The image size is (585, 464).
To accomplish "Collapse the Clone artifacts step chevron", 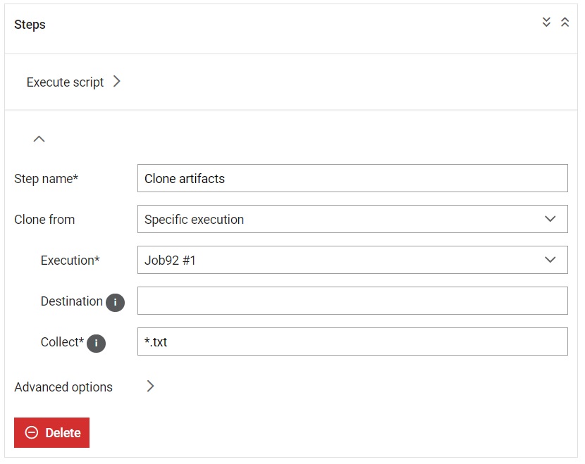I will [x=39, y=139].
